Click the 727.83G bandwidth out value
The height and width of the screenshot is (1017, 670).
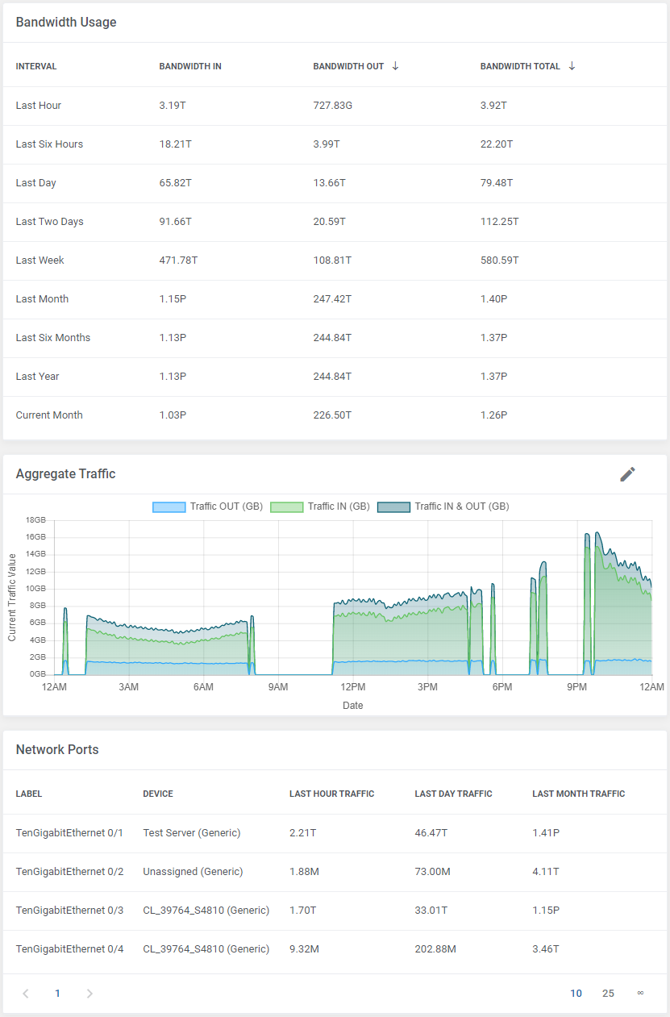(x=333, y=106)
